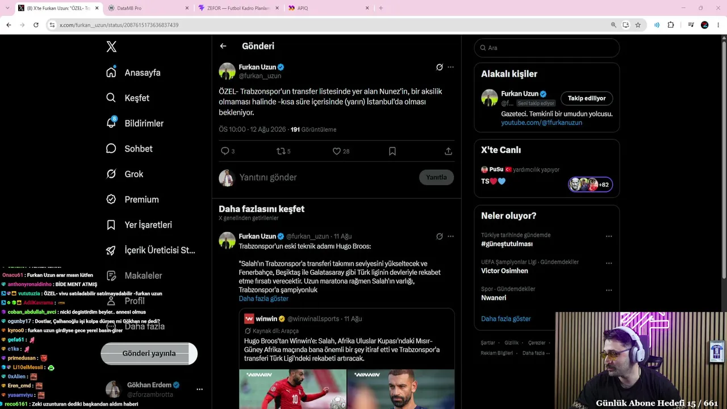Screen dimensions: 727x409
Task: Bookmark this page with the star icon
Action: 638,25
